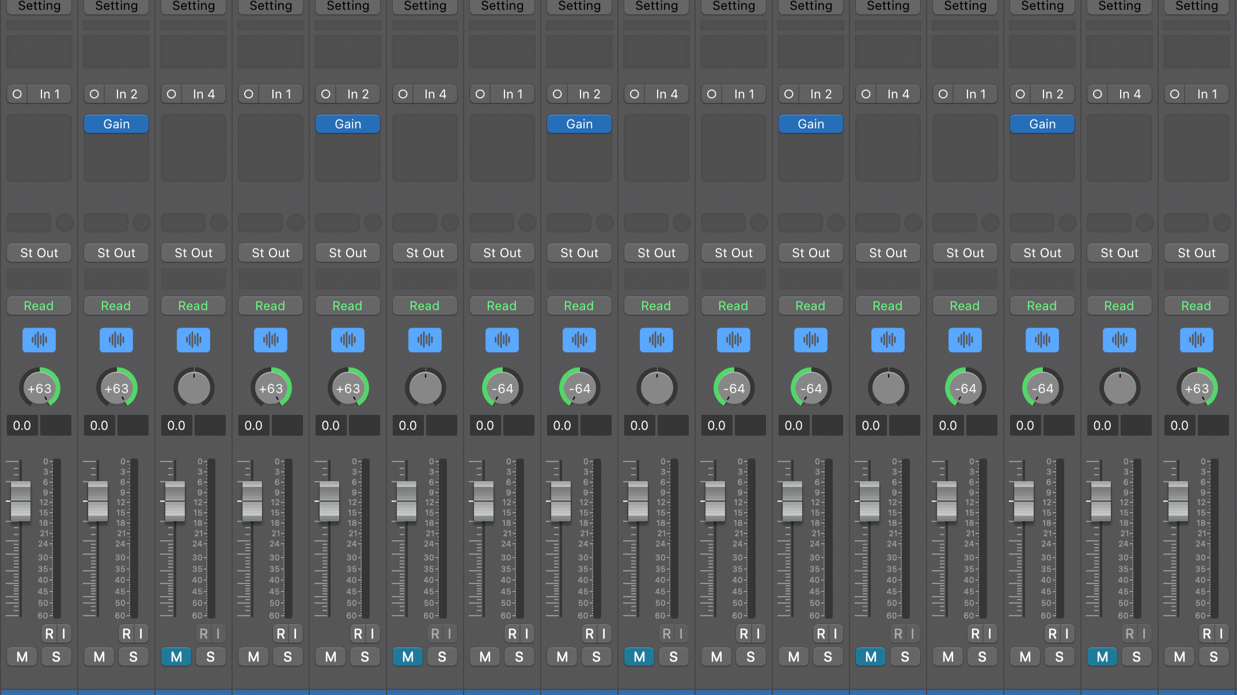Screen dimensions: 1237x695
Task: Mute the first channel strip
Action: (x=22, y=656)
